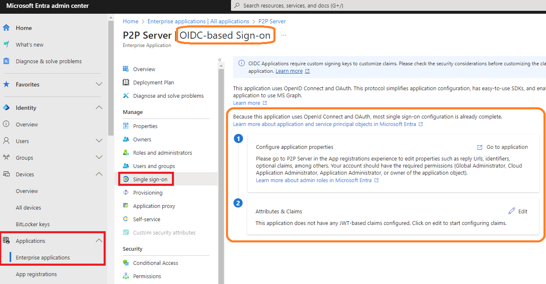Collapse the Identity section
Screen dimensions: 546x284
point(99,107)
